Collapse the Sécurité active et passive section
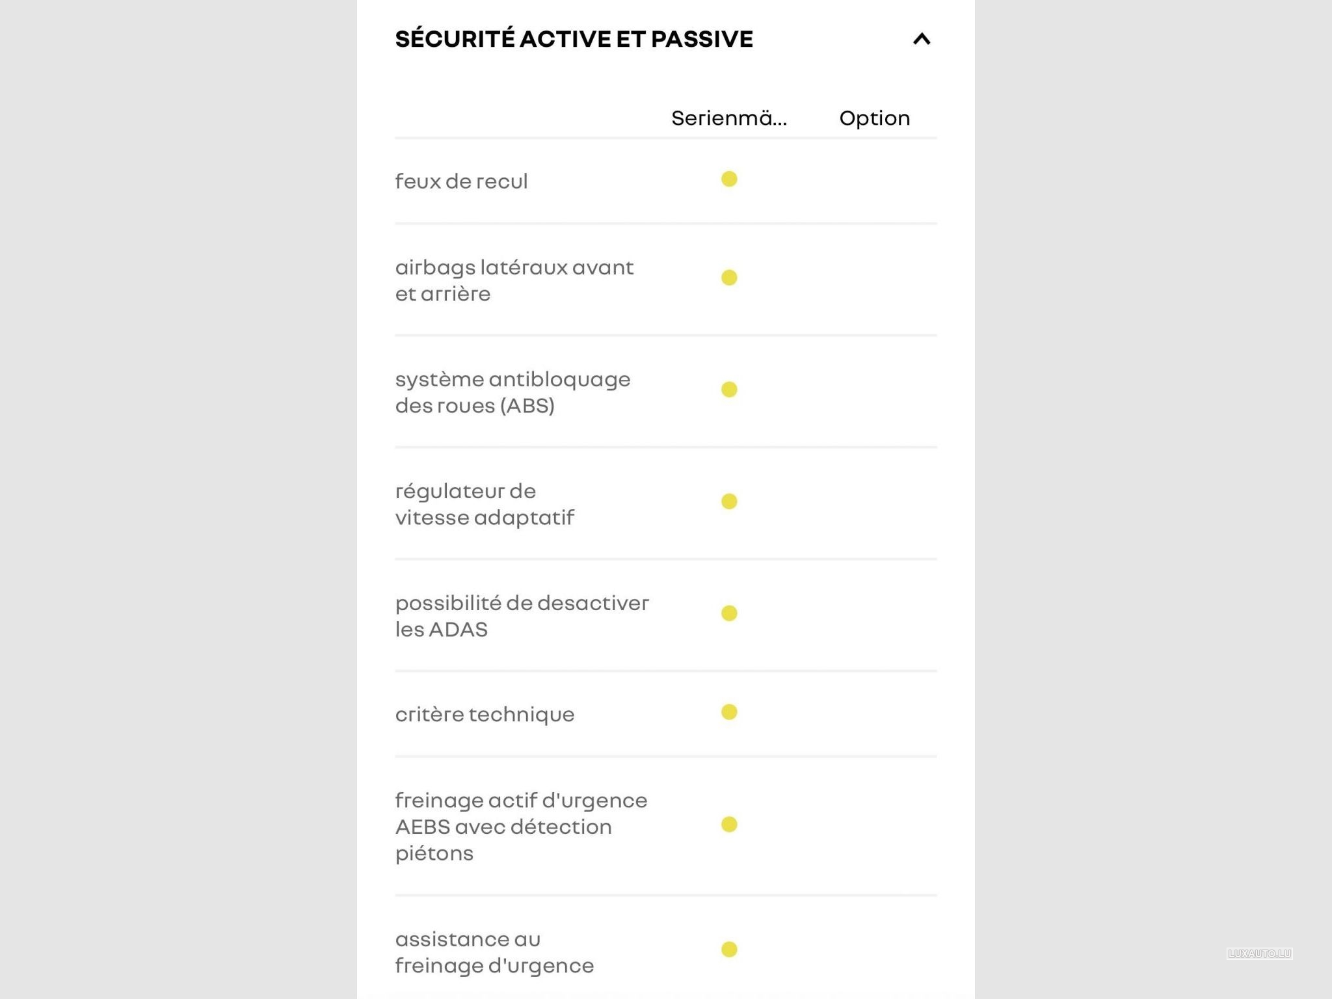 coord(921,40)
